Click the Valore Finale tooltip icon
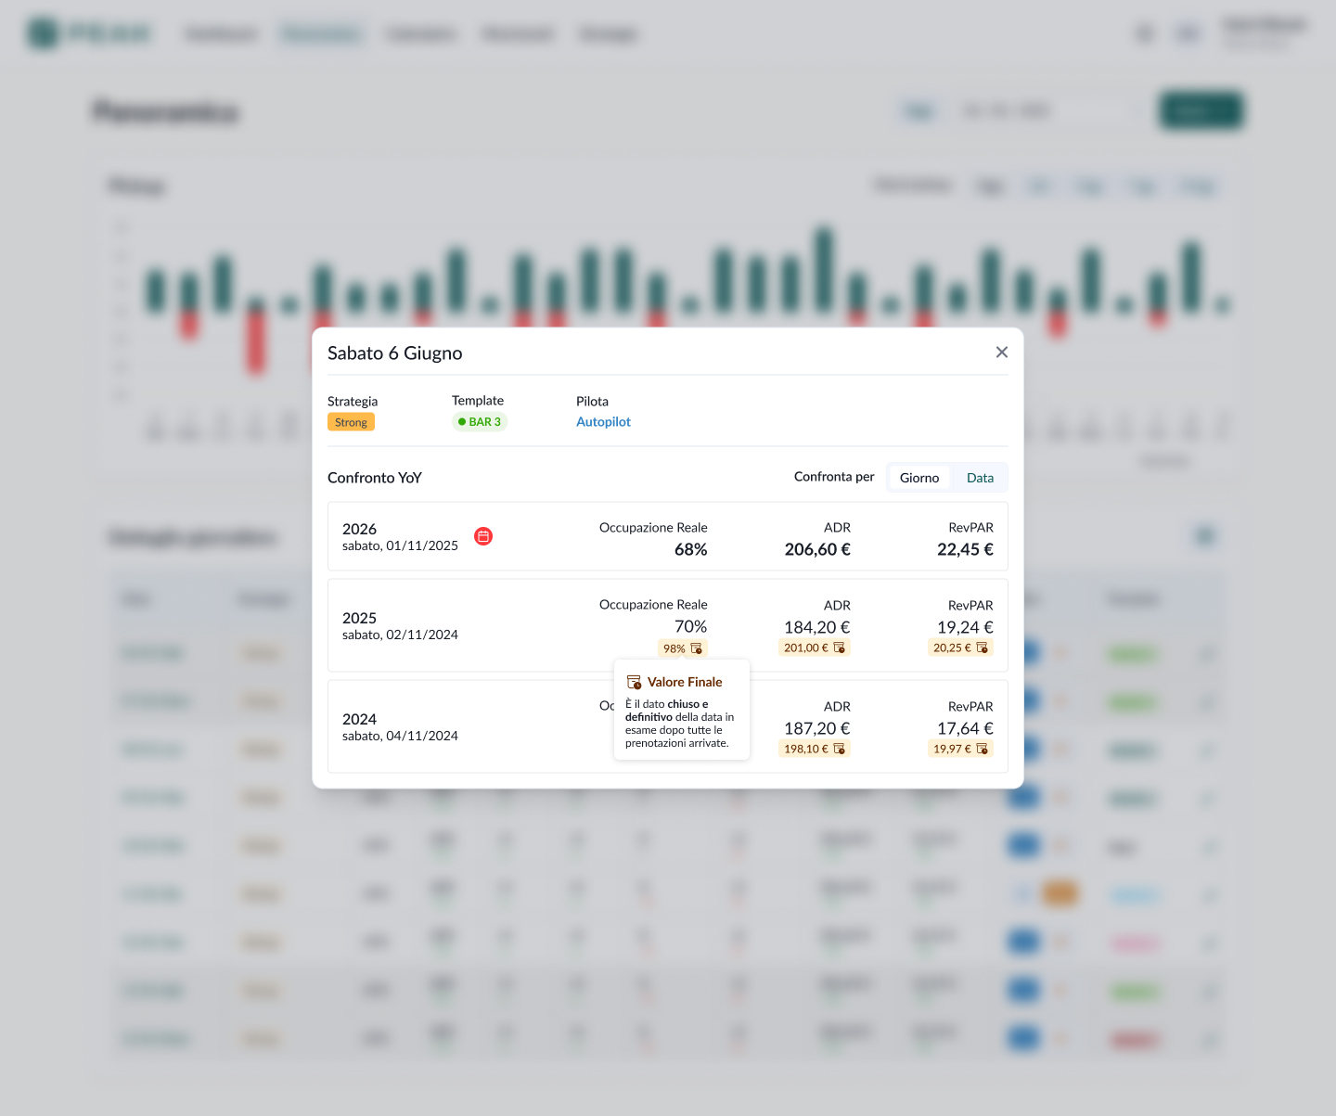 [635, 682]
